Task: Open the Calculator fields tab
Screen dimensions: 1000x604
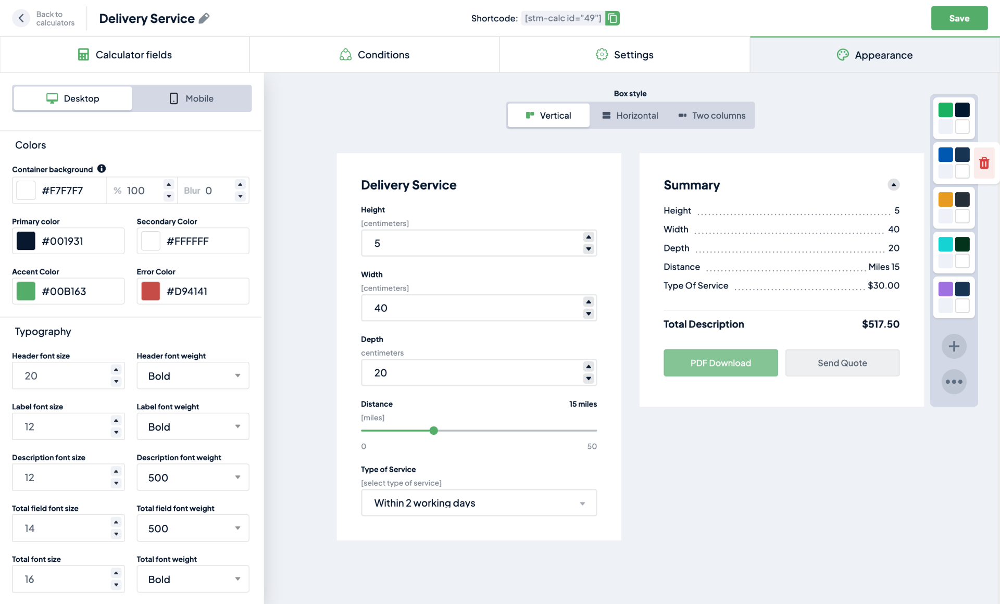Action: 125,54
